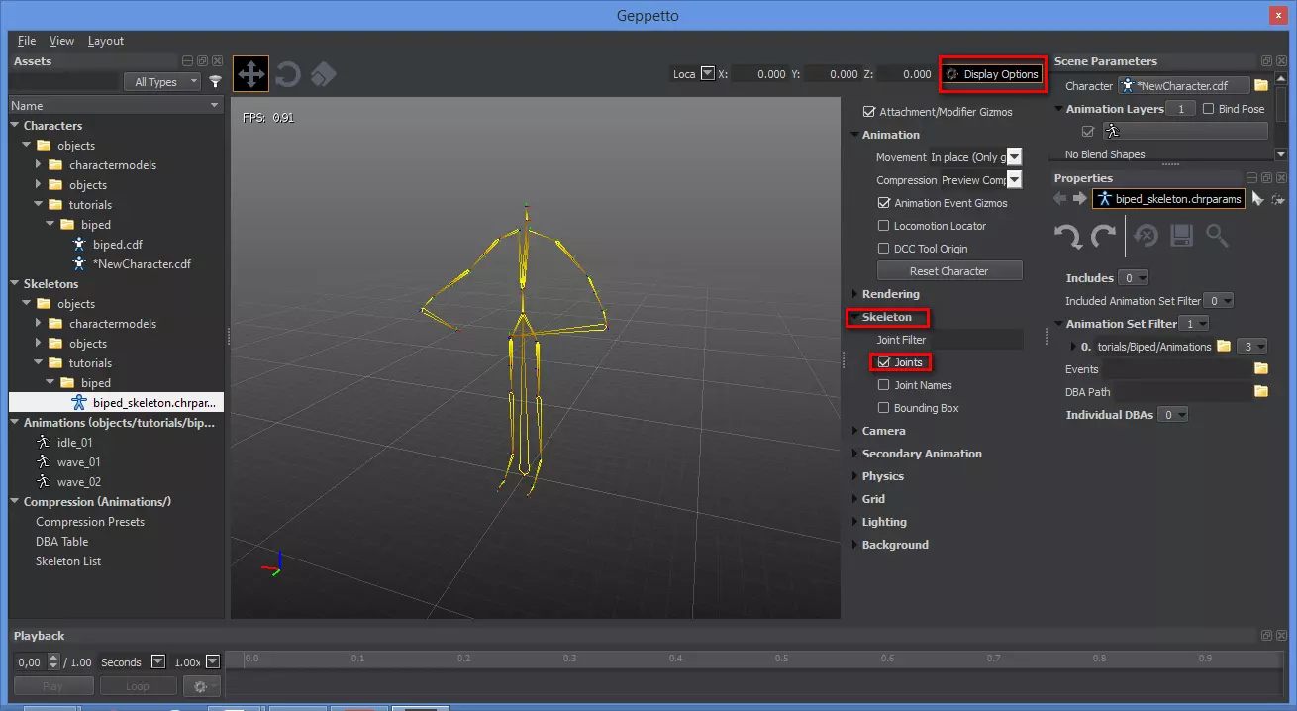Select the Scale gizmo tool
This screenshot has width=1297, height=711.
click(323, 73)
